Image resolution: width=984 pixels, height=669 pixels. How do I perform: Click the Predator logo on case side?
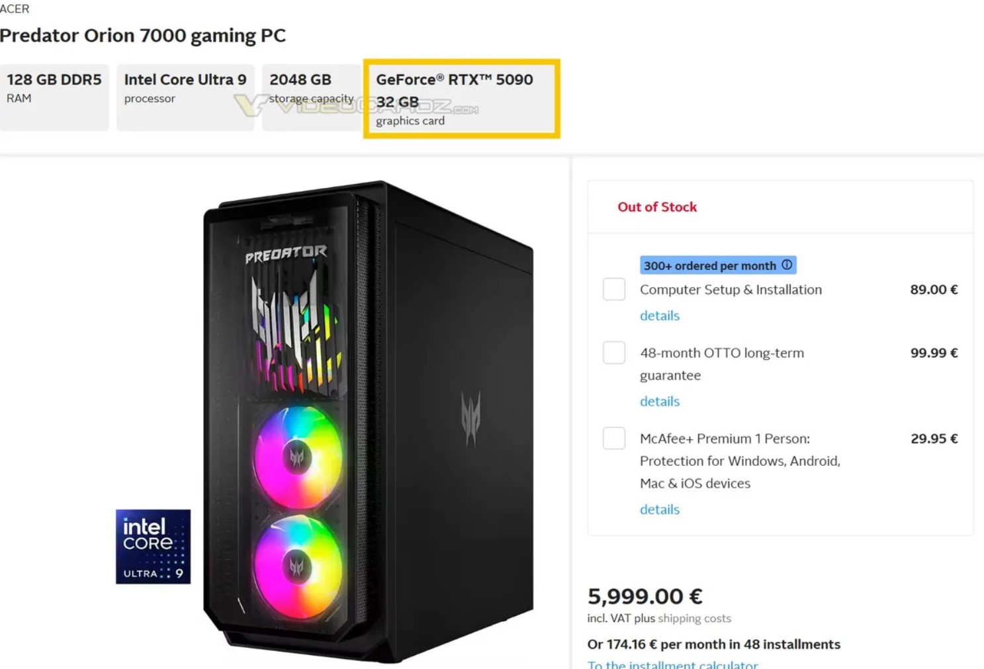point(470,417)
